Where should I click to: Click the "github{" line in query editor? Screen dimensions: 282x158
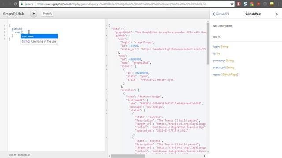17,29
